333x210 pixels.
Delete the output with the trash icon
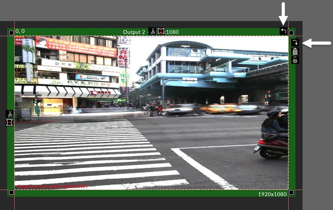coord(295,51)
